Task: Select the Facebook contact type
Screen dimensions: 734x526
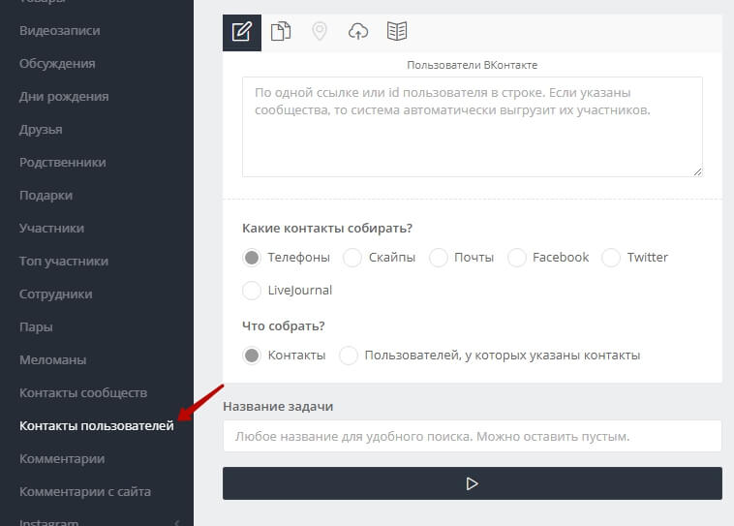Action: coord(517,258)
